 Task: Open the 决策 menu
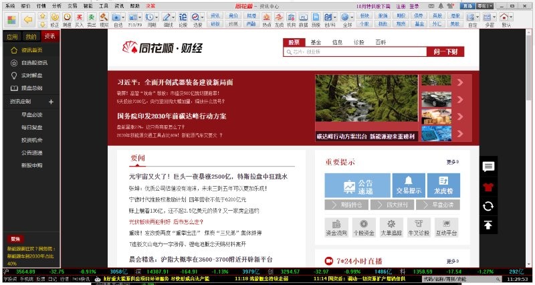[150, 6]
